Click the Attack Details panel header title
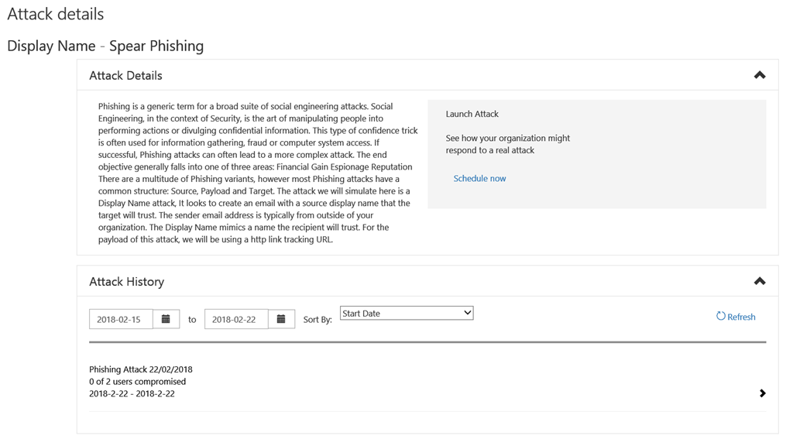This screenshot has height=446, width=793. 125,76
